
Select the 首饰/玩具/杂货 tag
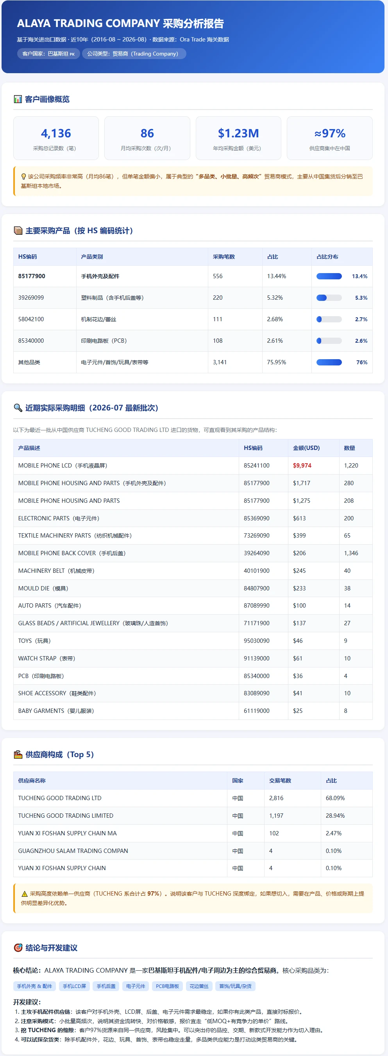(235, 986)
